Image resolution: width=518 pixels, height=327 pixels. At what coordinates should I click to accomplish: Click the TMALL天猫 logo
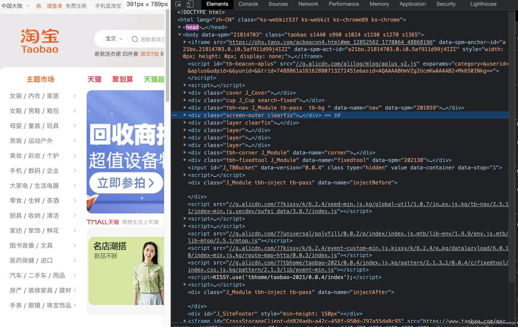point(103,222)
